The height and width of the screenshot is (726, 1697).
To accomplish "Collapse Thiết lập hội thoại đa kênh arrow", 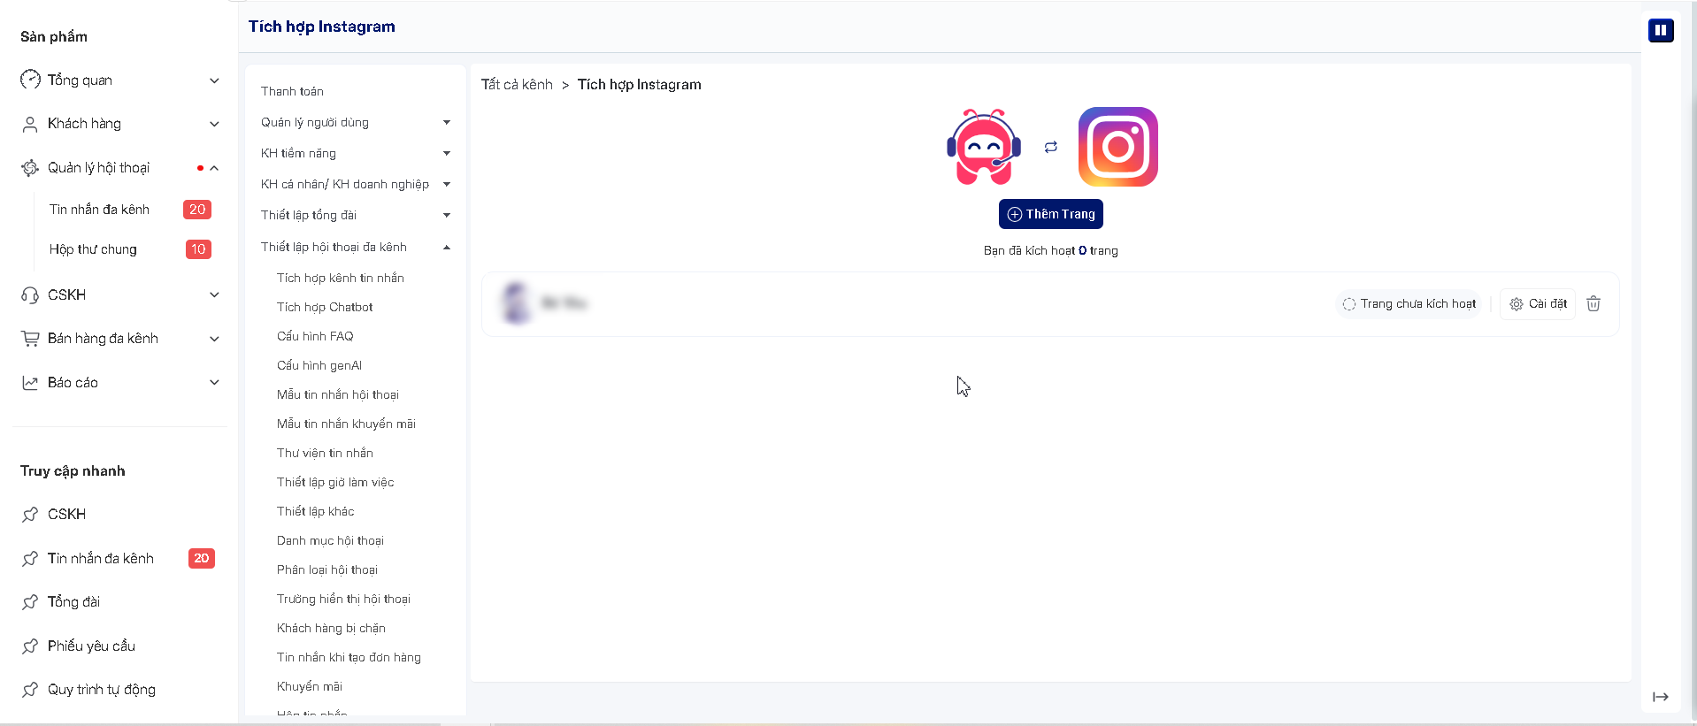I will coord(447,247).
